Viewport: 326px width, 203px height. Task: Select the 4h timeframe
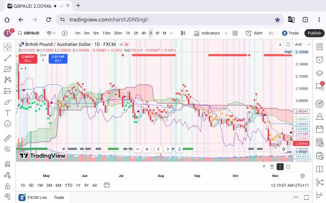point(143,33)
